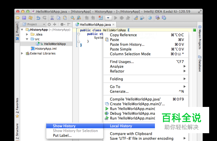Click the Cut scissors icon
This screenshot has width=217, height=141.
click(52, 18)
